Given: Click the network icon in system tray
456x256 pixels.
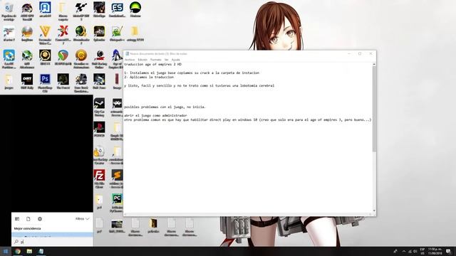Looking at the screenshot, I should tap(410, 251).
